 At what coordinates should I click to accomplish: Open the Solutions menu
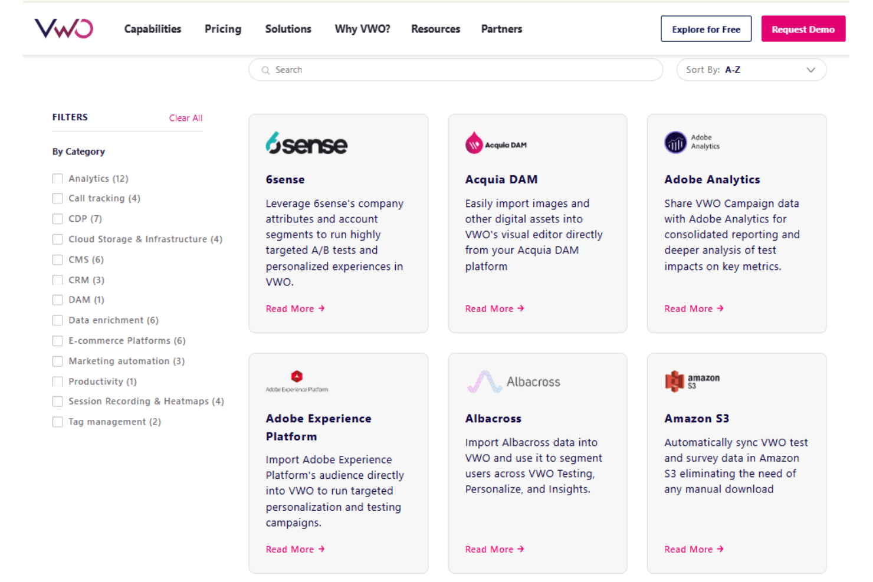point(288,29)
